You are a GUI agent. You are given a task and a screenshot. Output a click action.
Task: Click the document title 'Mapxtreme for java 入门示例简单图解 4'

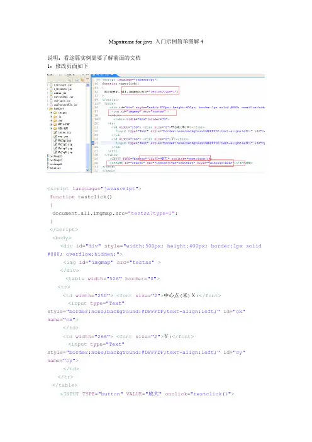[156, 42]
